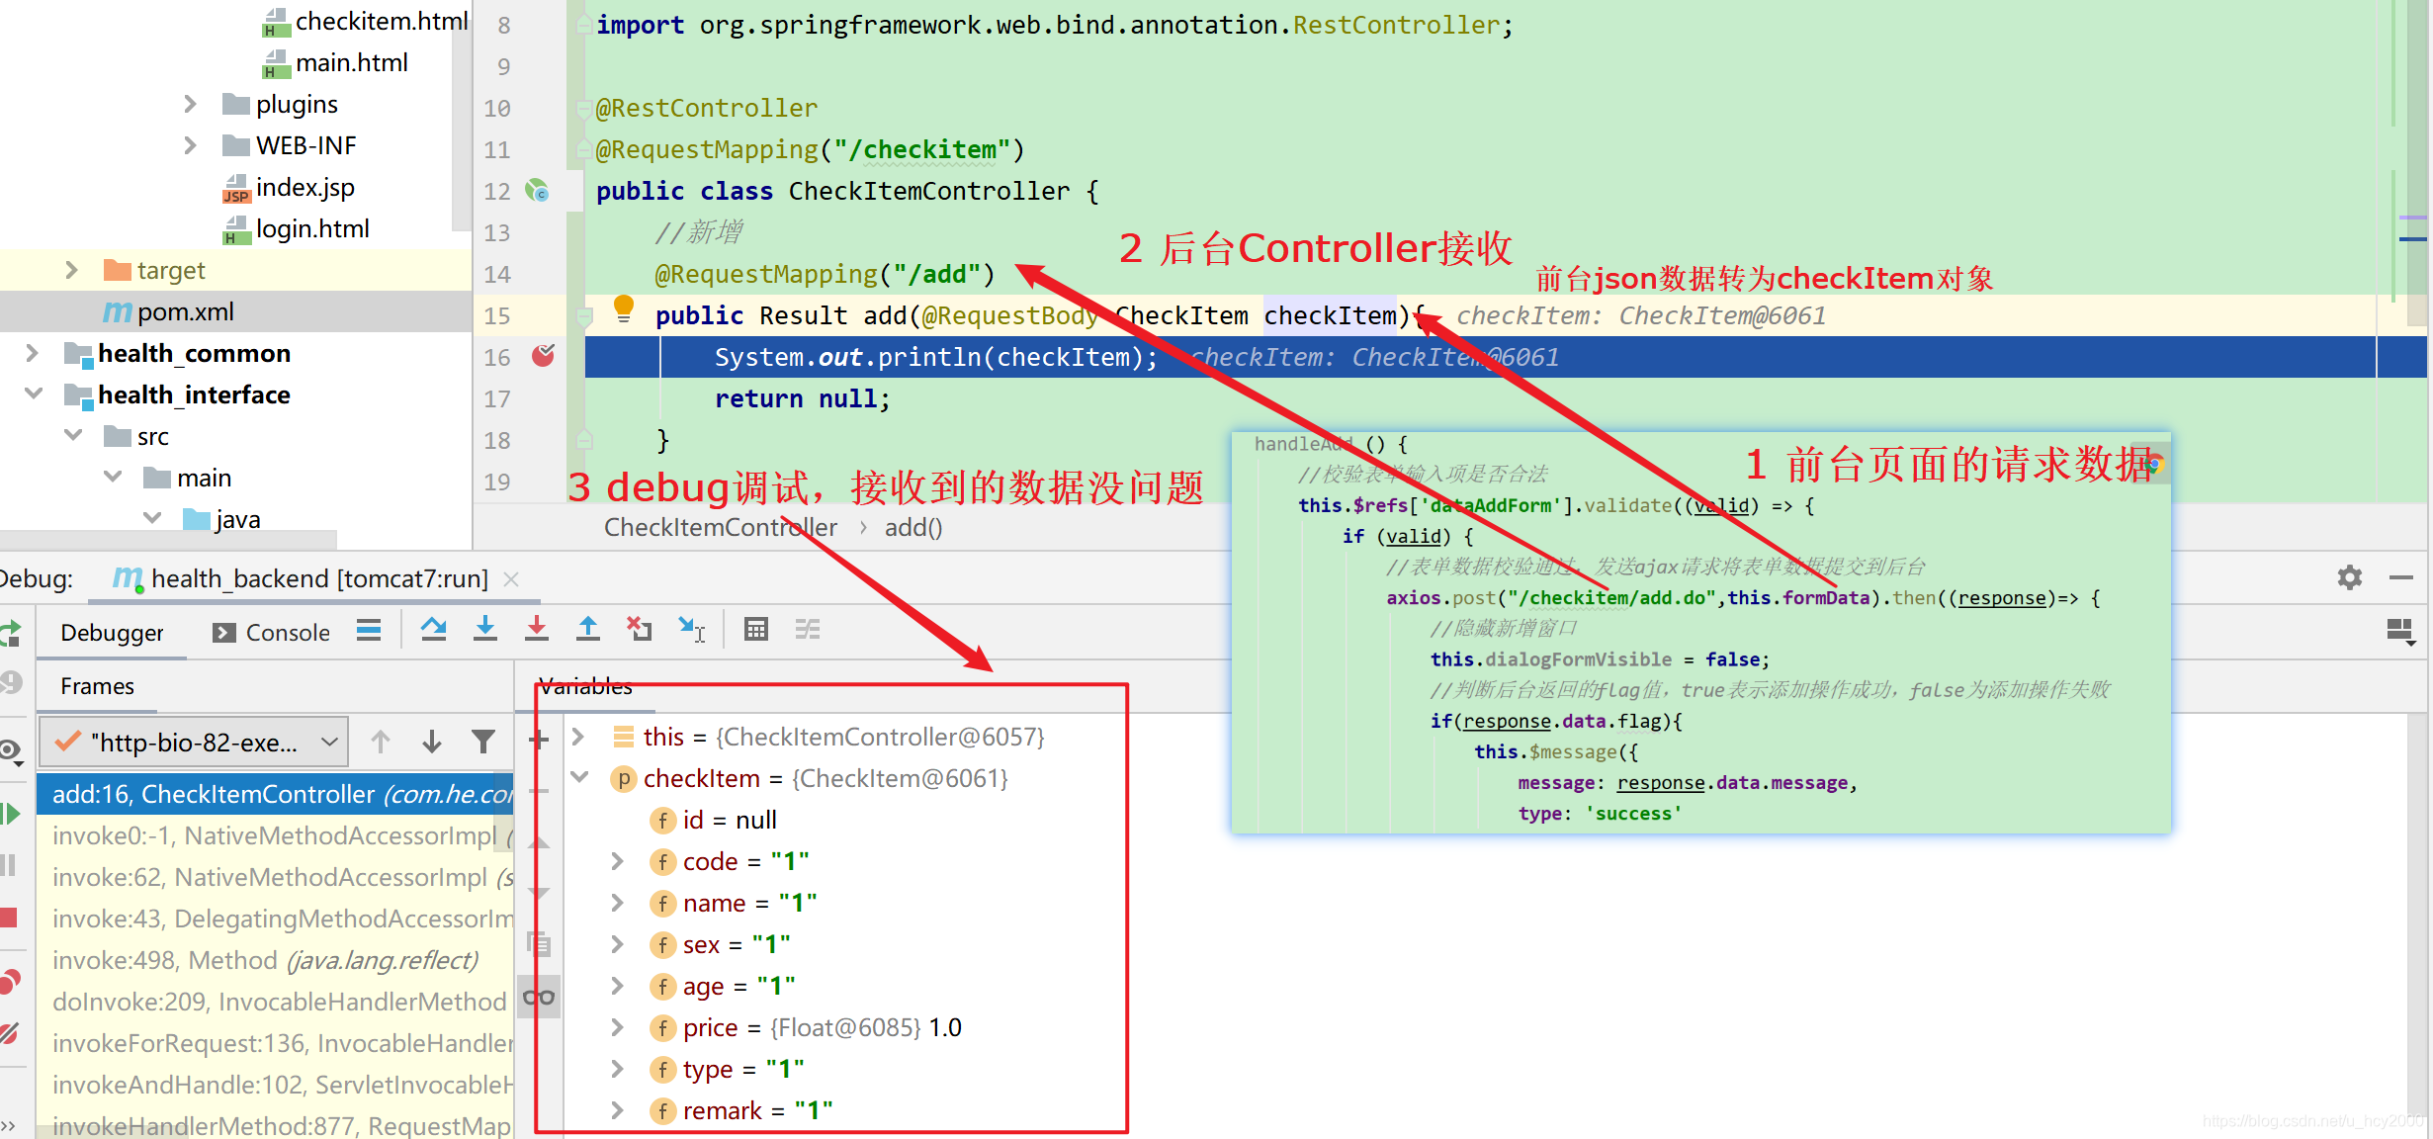Viewport: 2433px width, 1139px height.
Task: Click Force Step Into icon
Action: click(536, 629)
